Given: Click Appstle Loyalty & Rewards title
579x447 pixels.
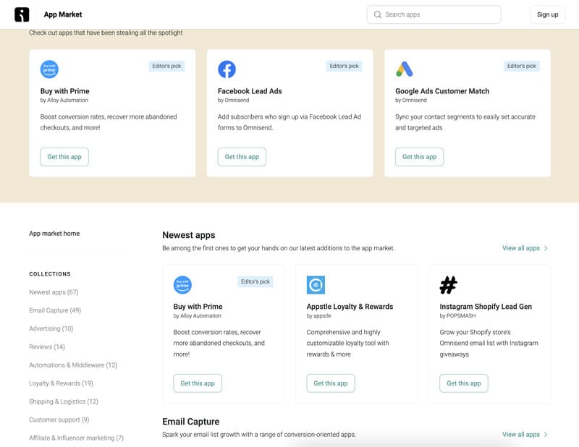Looking at the screenshot, I should 350,307.
